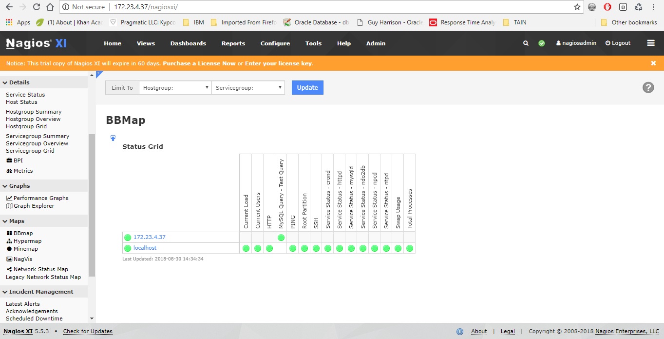Click localhost Current Load status dot

[x=246, y=248]
